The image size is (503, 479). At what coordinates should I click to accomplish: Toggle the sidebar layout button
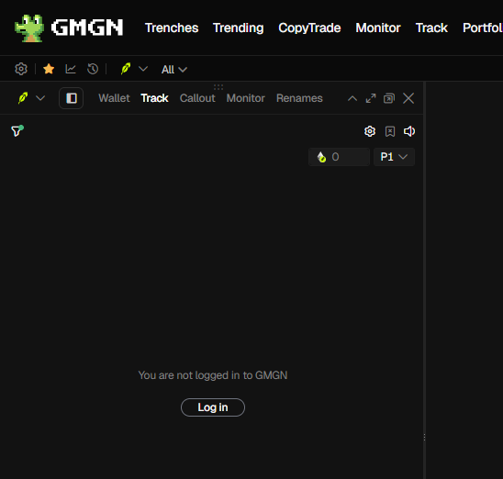pyautogui.click(x=72, y=98)
